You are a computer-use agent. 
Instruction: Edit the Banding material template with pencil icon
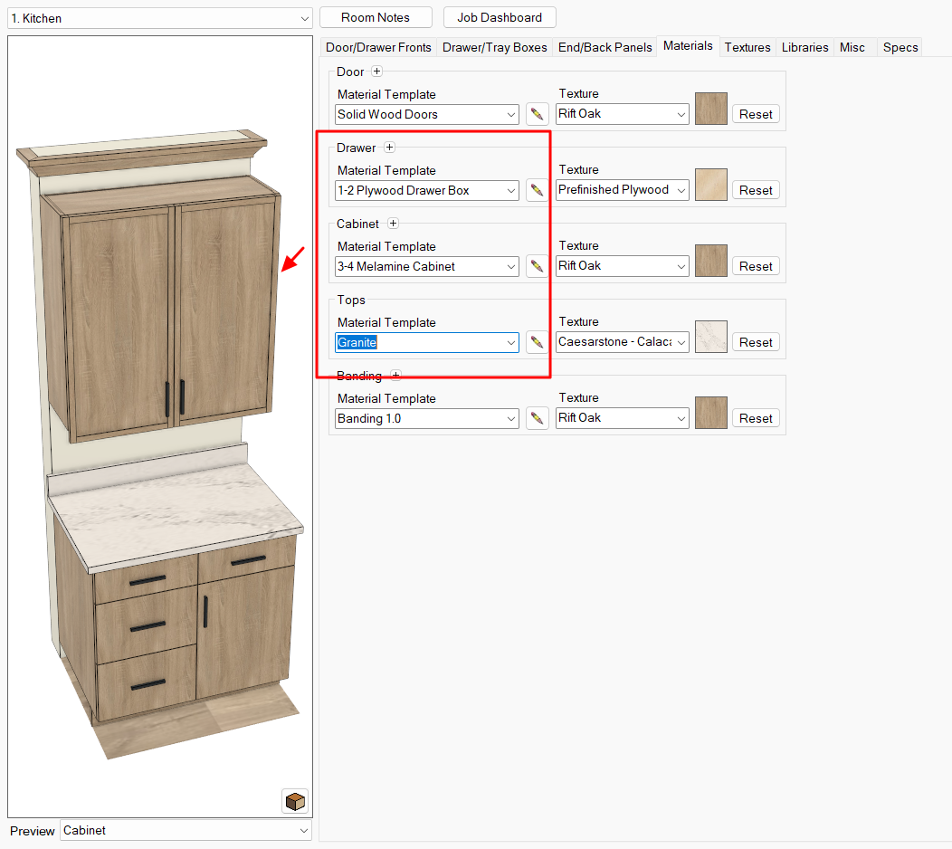(x=537, y=418)
